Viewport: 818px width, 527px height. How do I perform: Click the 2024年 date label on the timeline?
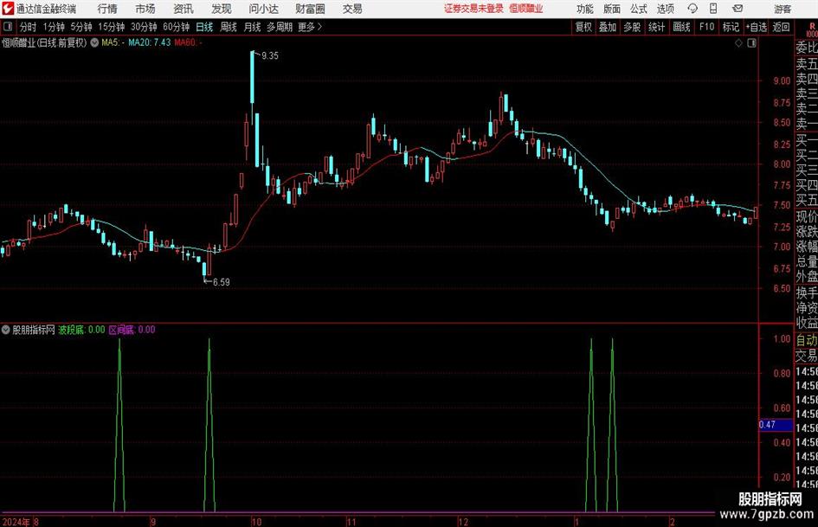[16, 522]
